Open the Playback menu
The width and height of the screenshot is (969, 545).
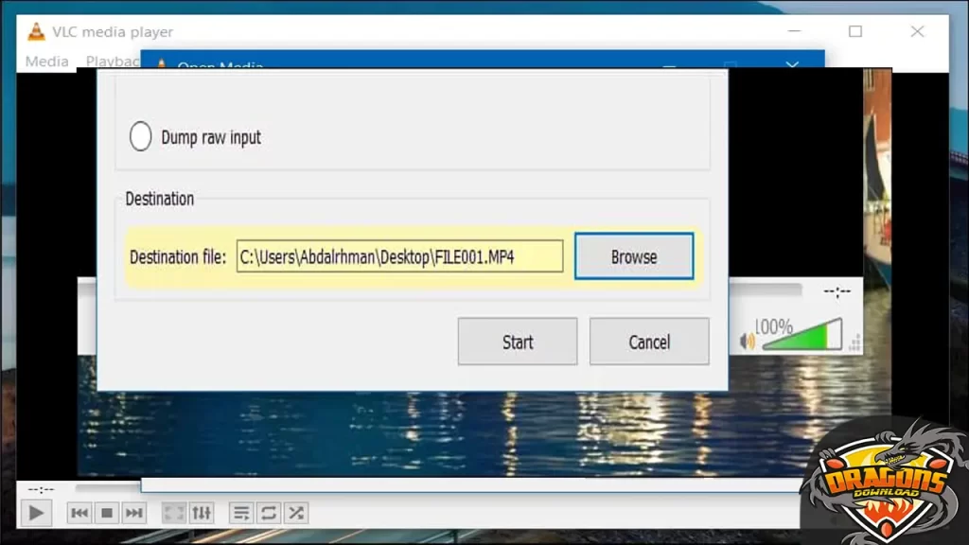113,61
